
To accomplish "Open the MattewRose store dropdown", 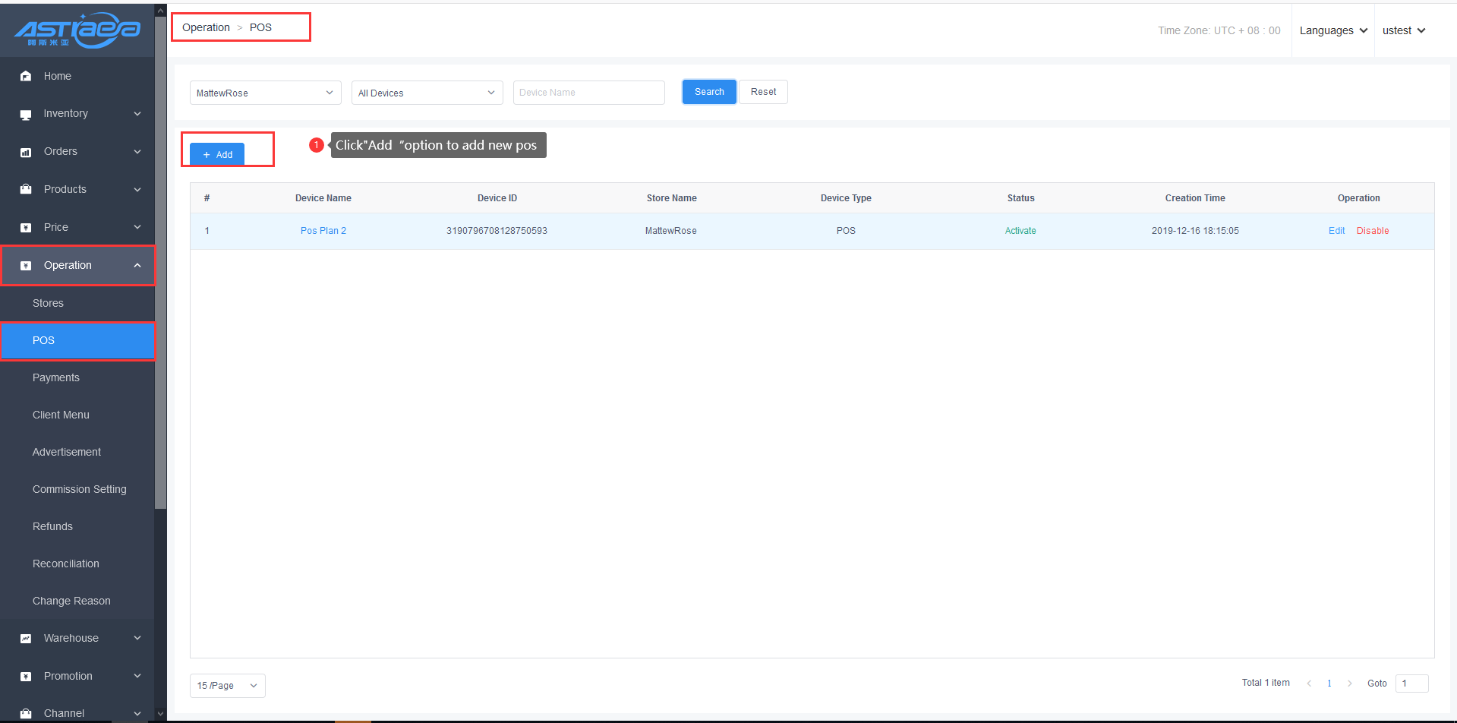I will point(265,93).
